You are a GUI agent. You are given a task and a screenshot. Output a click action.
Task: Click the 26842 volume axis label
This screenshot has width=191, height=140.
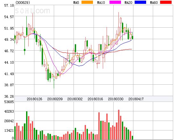pyautogui.click(x=9, y=121)
